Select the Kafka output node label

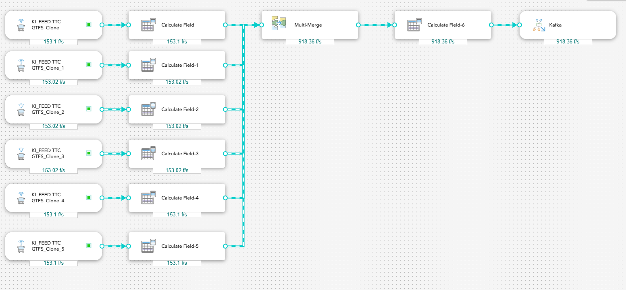(x=555, y=25)
